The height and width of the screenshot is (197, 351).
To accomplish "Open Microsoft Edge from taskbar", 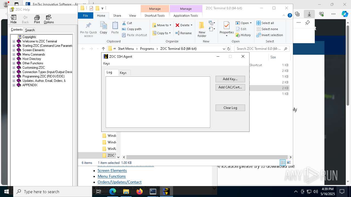I will point(113,192).
